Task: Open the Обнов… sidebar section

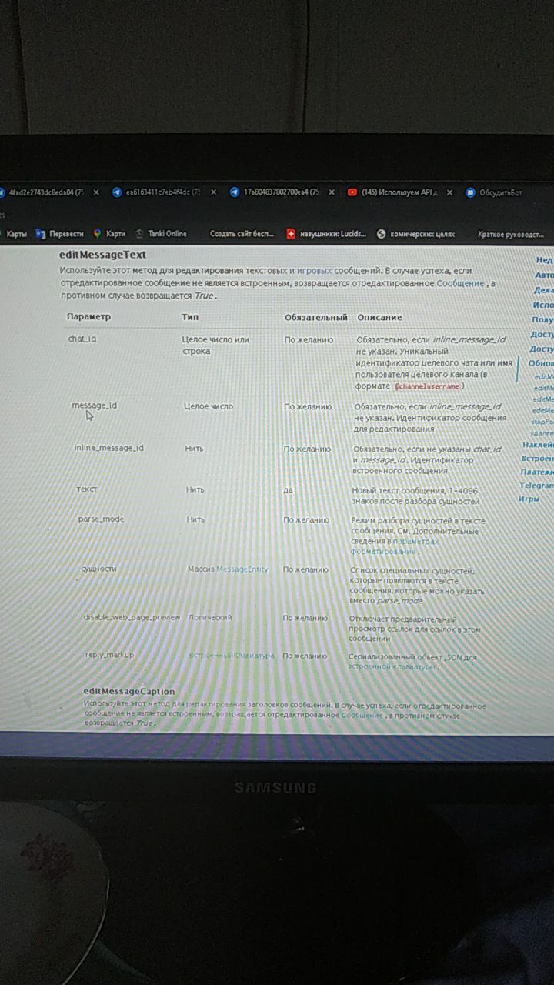Action: tap(541, 362)
